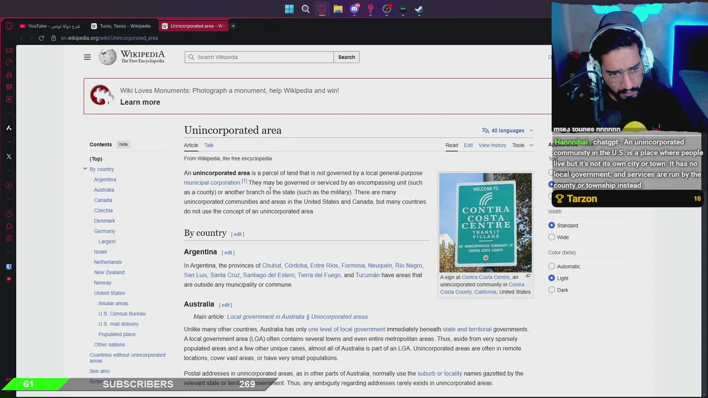Click the browser address bar URL

pyautogui.click(x=110, y=38)
